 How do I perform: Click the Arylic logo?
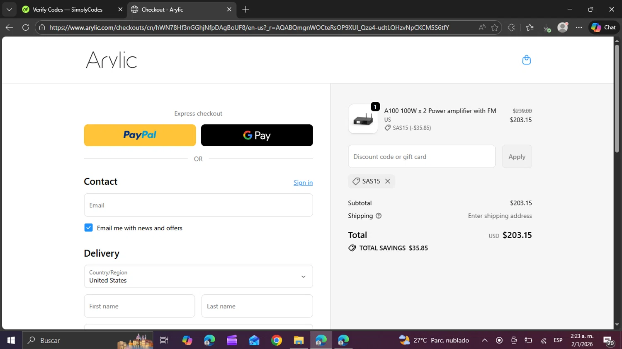click(111, 60)
